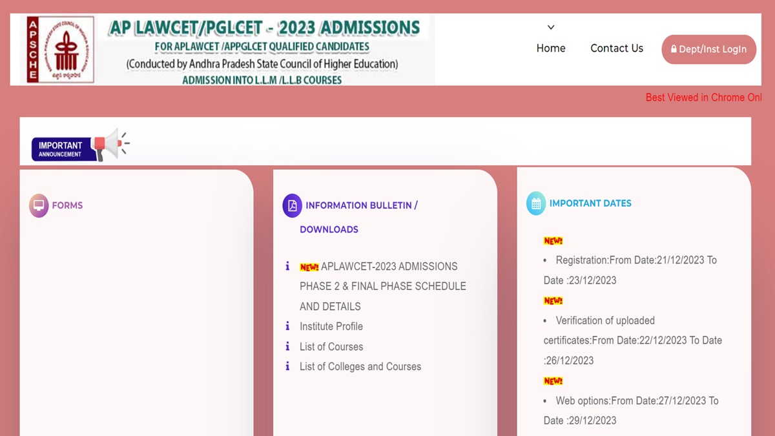Click the info icon beside Institute Profile
This screenshot has height=436, width=775.
click(287, 326)
